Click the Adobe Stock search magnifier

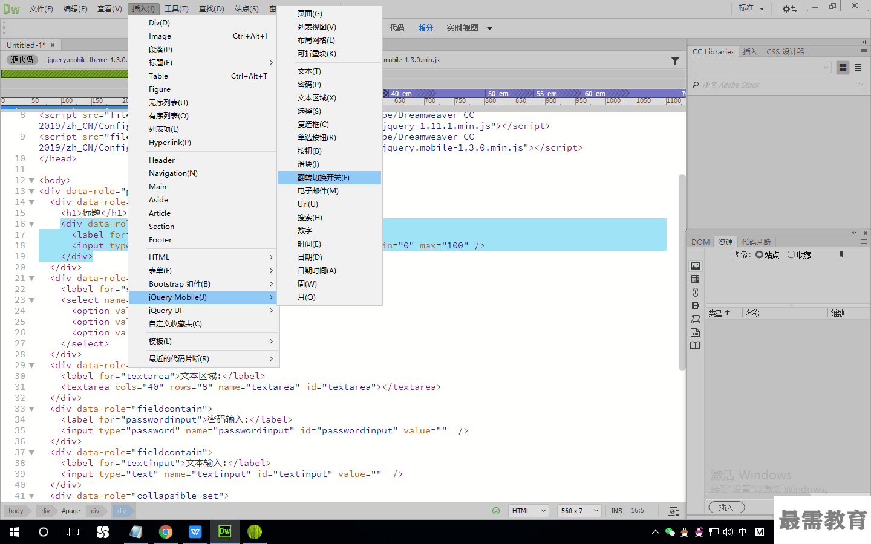(x=696, y=85)
